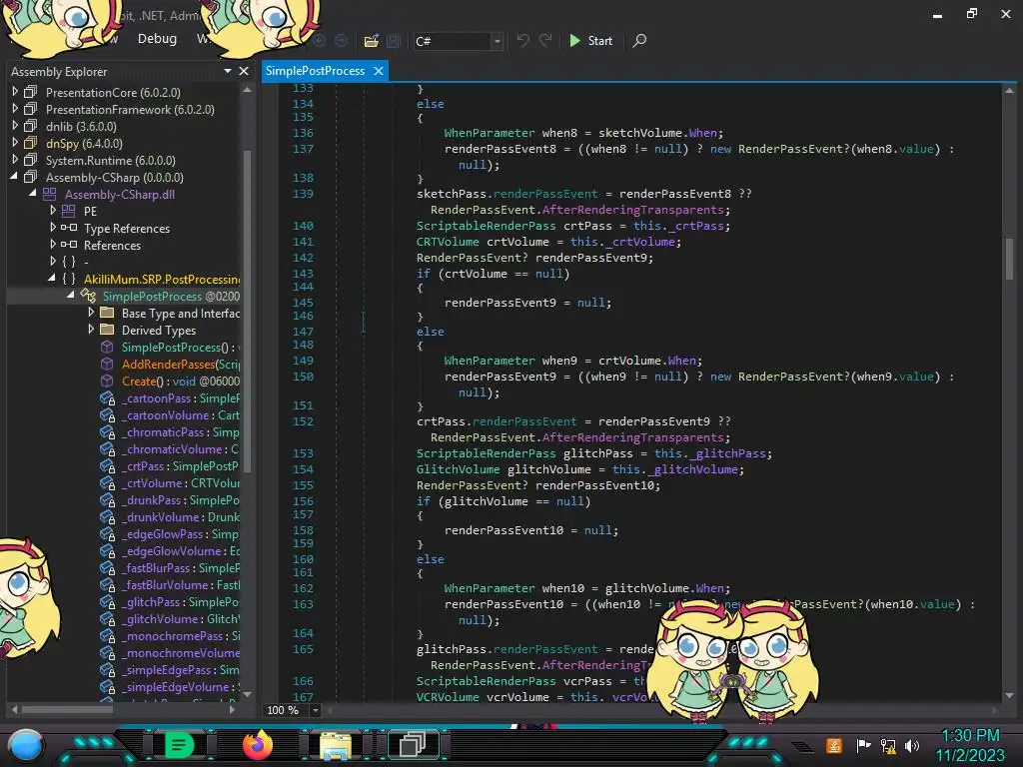The image size is (1023, 767).
Task: Select dnSpy (6.4.0.0) assembly icon
Action: [31, 143]
